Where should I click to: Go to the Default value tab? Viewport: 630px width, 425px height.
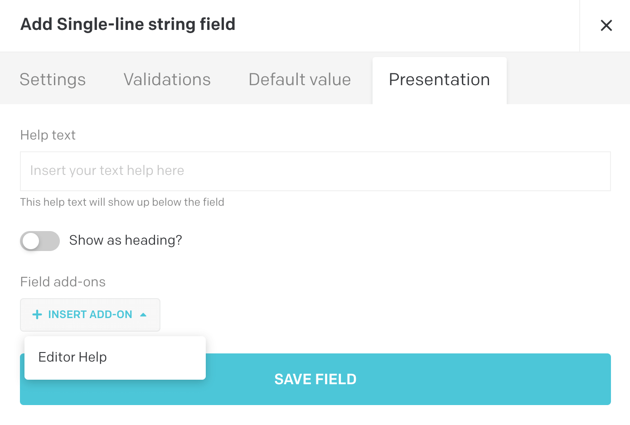(300, 80)
